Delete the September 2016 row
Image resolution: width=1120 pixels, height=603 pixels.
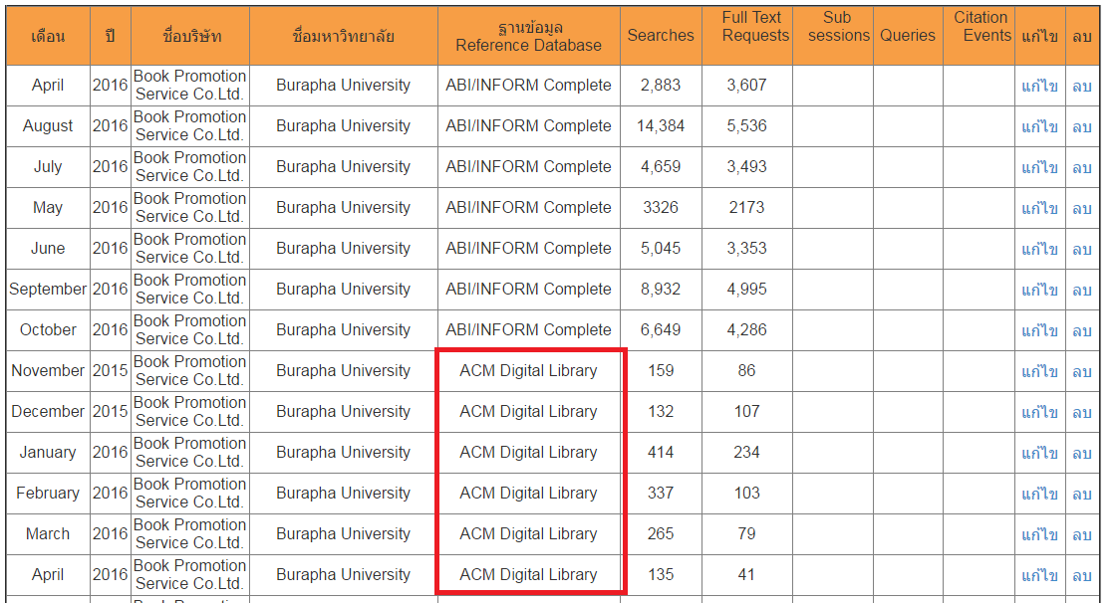pyautogui.click(x=1082, y=291)
